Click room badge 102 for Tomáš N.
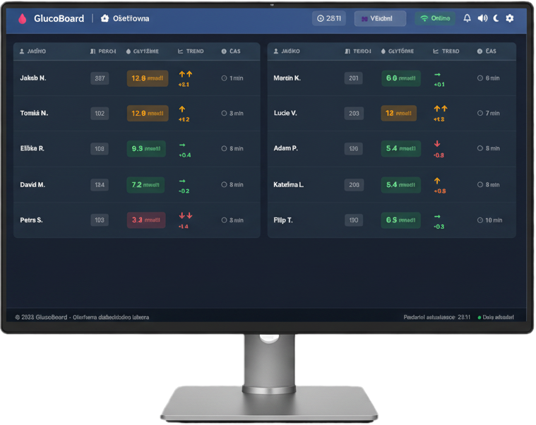 [x=100, y=114]
